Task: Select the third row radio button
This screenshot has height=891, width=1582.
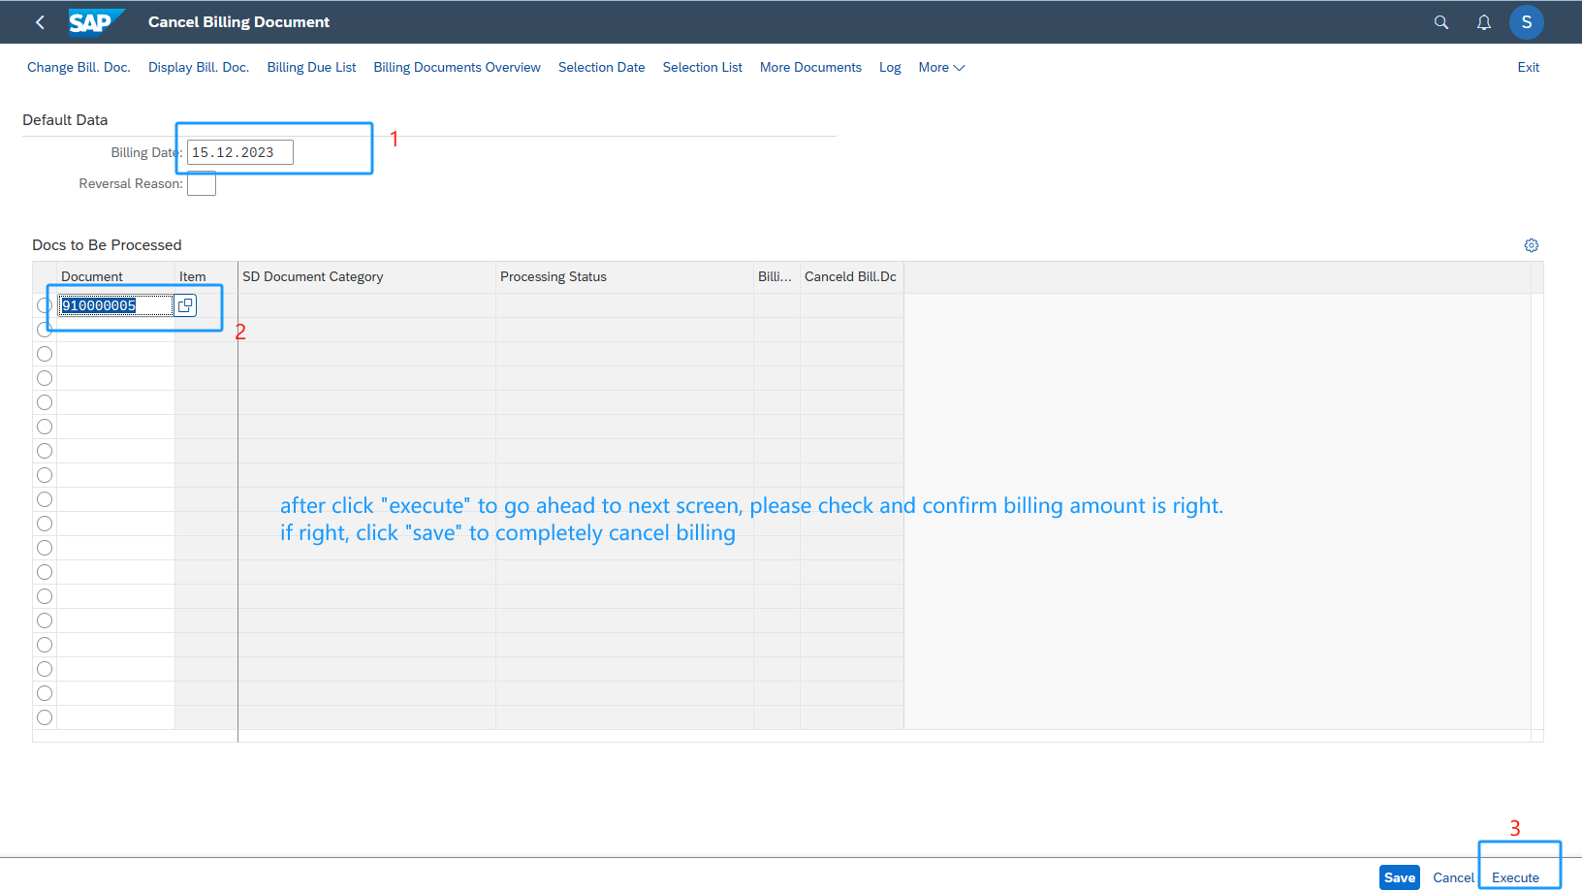Action: click(x=45, y=354)
